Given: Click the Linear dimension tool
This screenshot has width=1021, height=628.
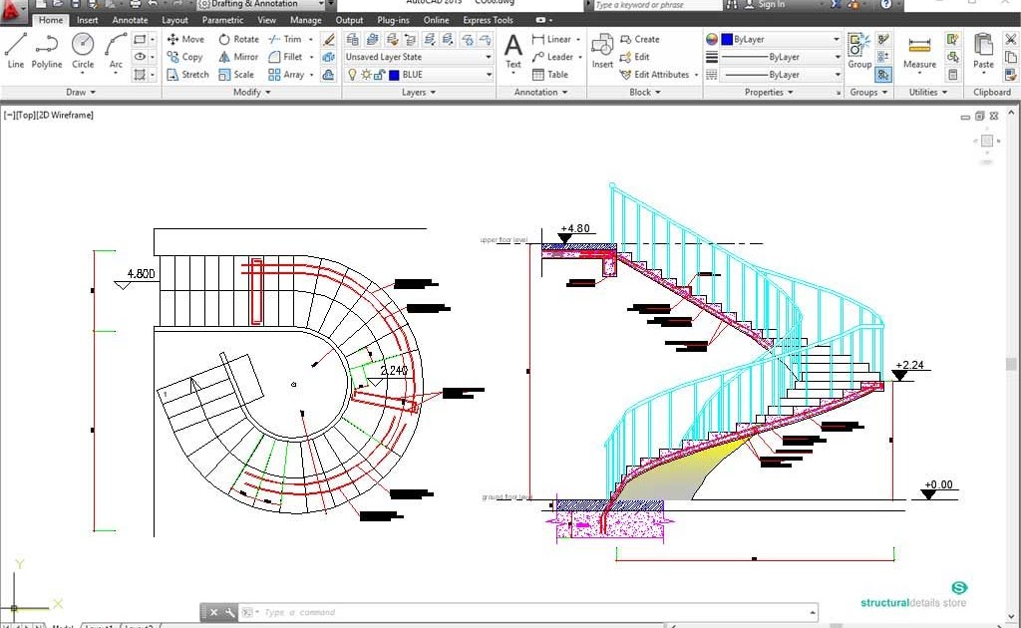Looking at the screenshot, I should pos(551,39).
